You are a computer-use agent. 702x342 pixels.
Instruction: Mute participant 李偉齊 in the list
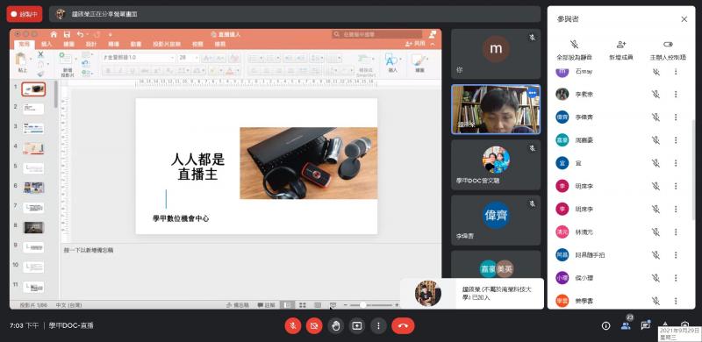tap(655, 118)
